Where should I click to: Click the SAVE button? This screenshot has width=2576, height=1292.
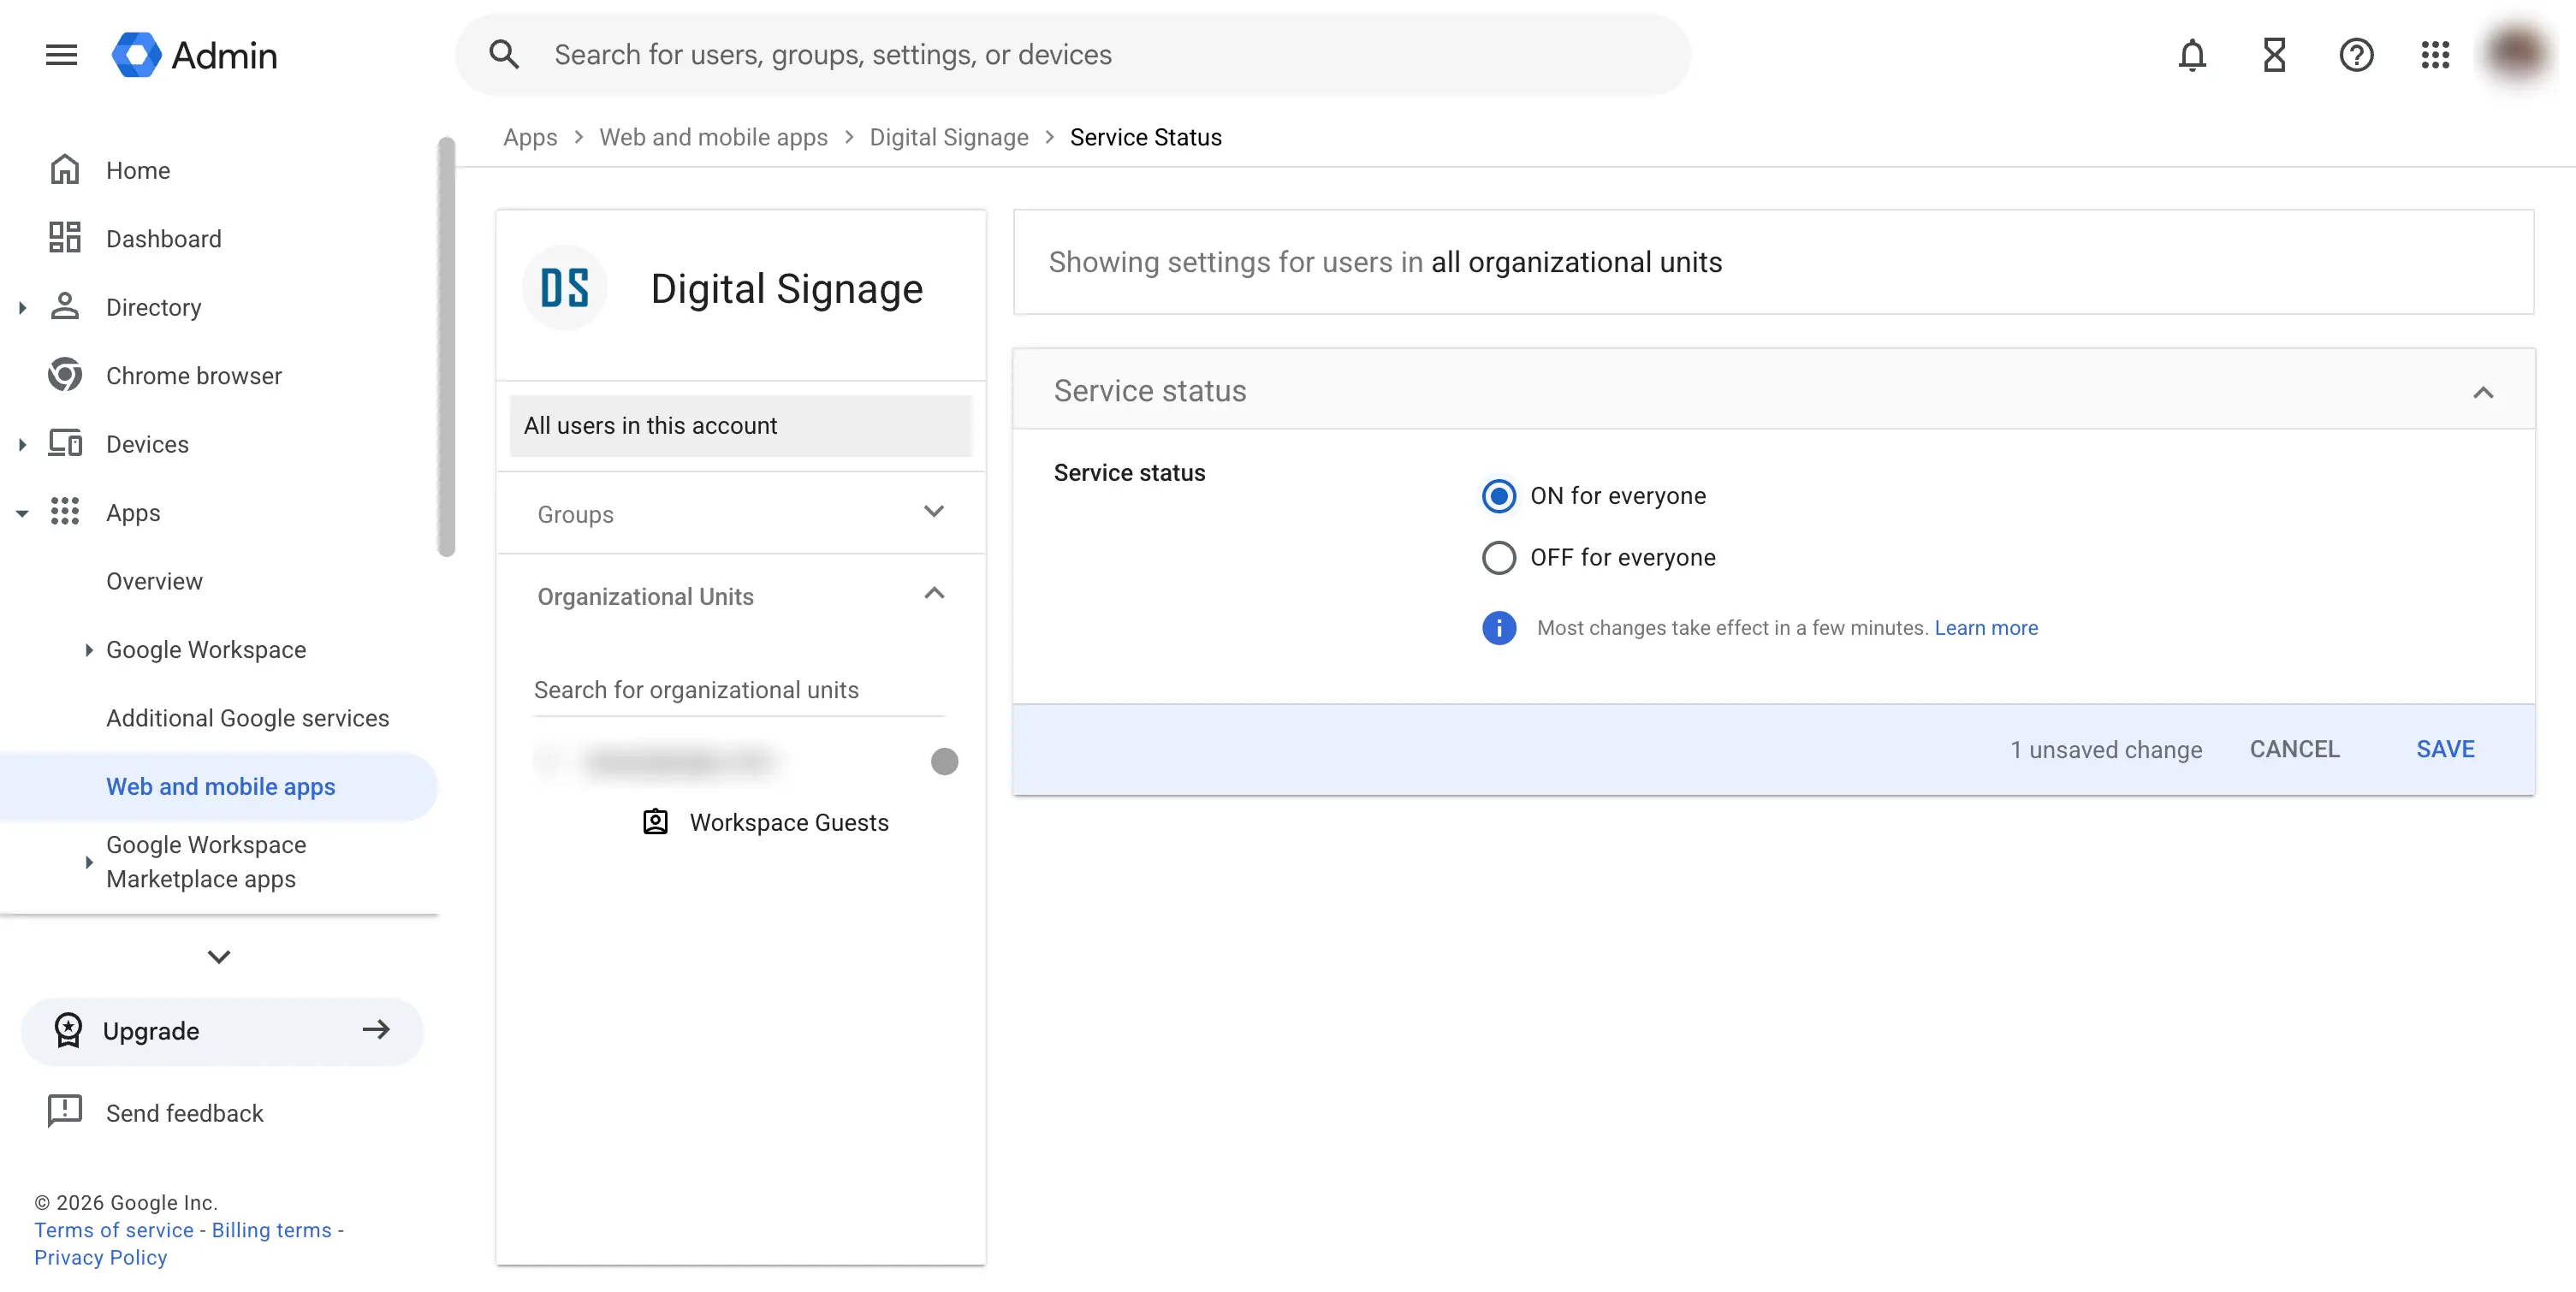point(2445,749)
